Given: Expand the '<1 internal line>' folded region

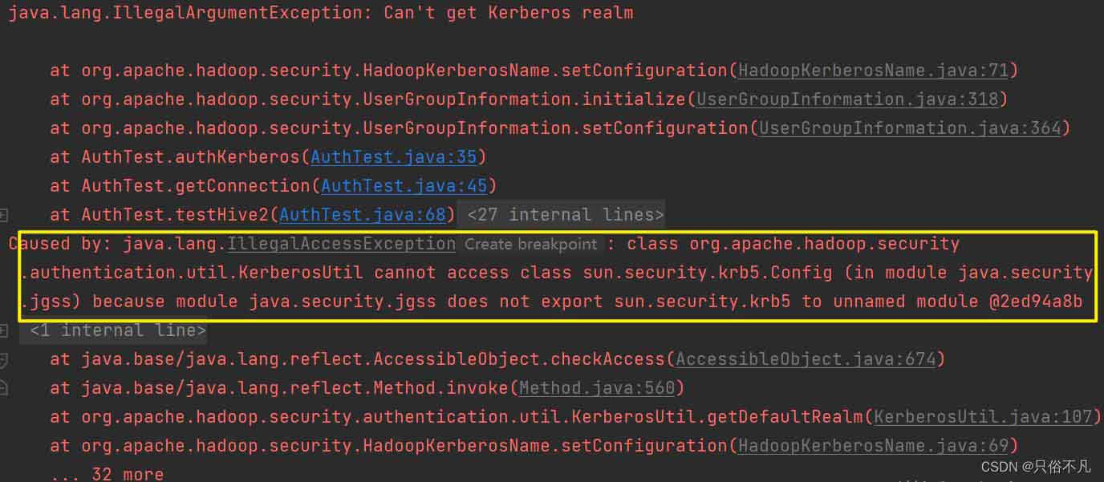Looking at the screenshot, I should coord(117,330).
